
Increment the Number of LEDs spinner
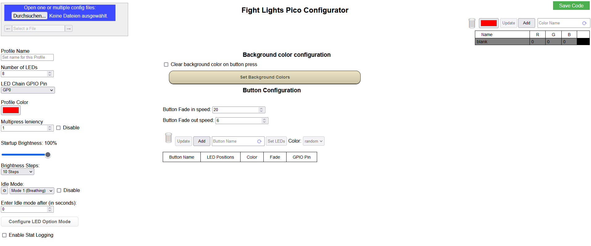pos(50,73)
